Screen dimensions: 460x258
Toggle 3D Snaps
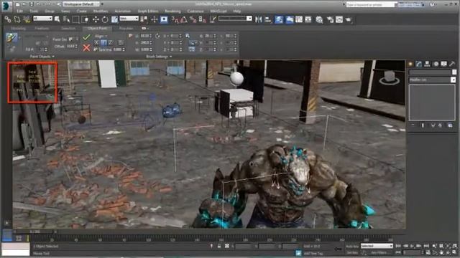coord(175,19)
